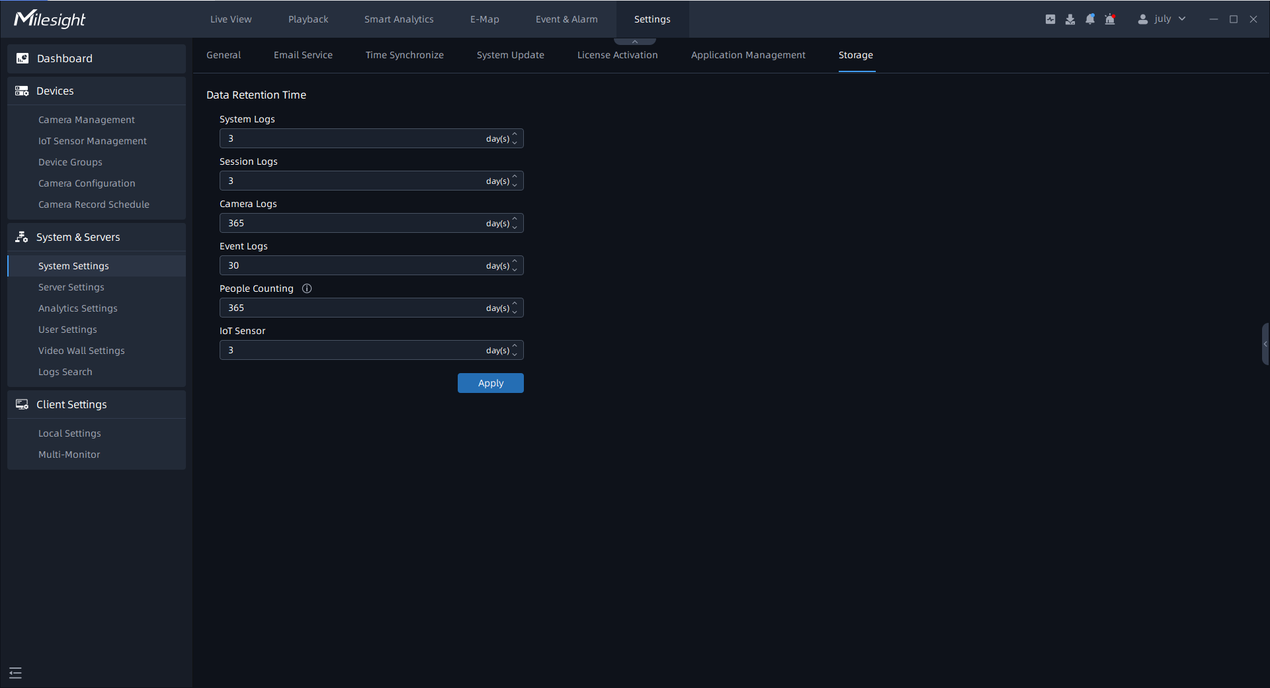Collapse the top navigation bar chevron

(x=635, y=42)
